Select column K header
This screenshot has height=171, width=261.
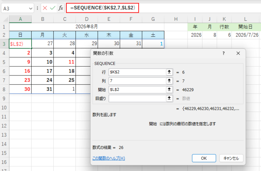224,19
